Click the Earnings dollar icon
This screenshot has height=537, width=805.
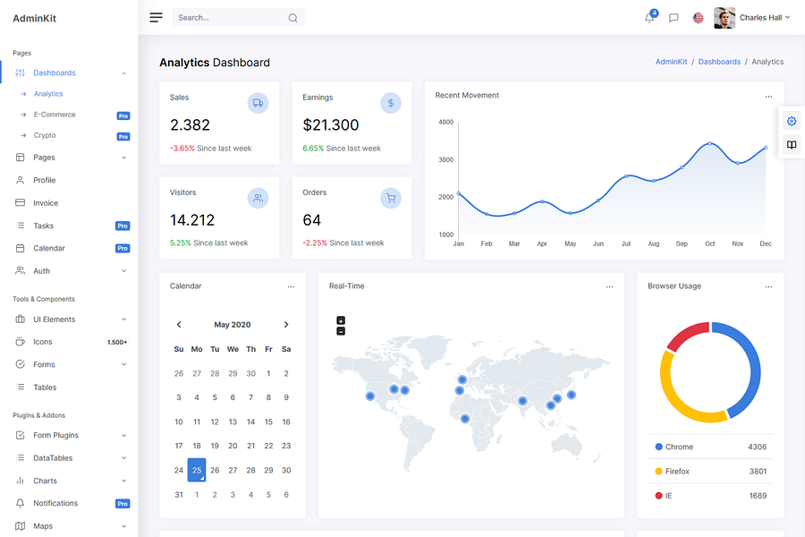point(391,103)
